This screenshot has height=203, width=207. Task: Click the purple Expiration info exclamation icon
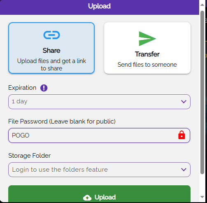coord(44,88)
